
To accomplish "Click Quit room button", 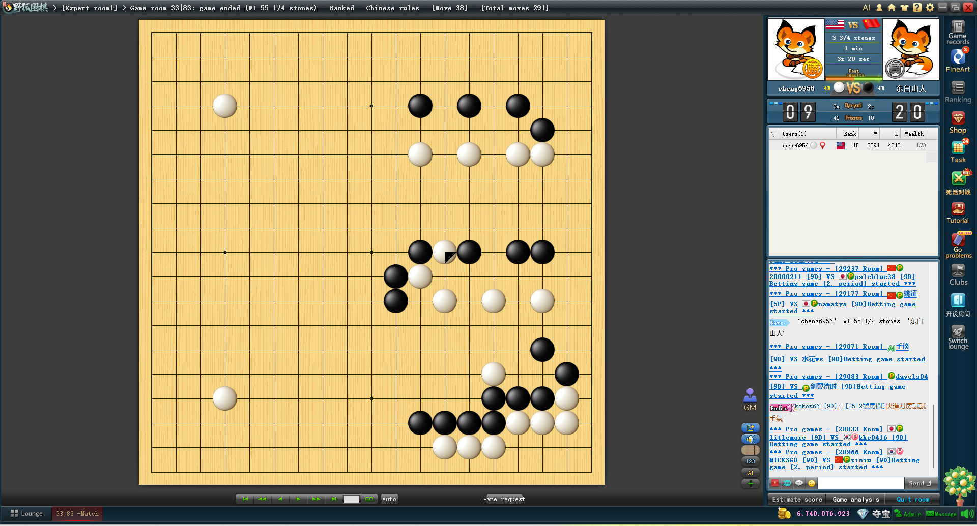I will 912,500.
